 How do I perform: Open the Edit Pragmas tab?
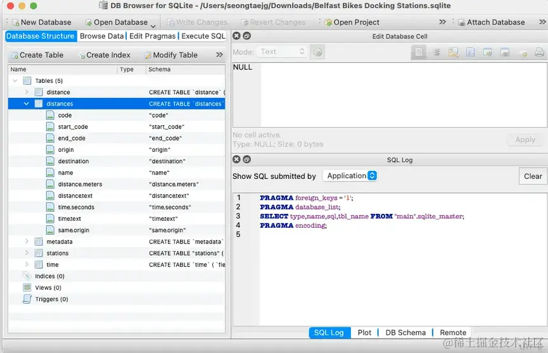[153, 36]
